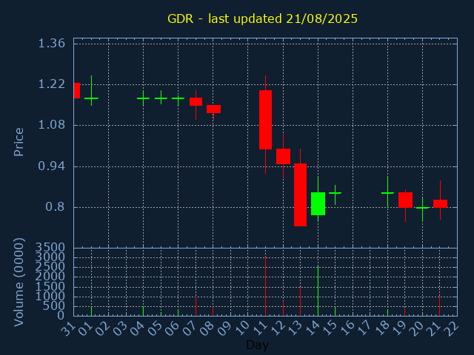The image size is (474, 355).
Task: Click the red volume bar for day 21
Action: pyautogui.click(x=439, y=305)
